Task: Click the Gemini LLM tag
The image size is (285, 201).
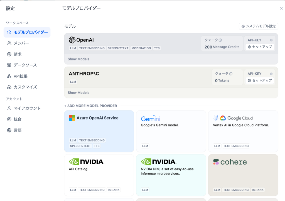Action: click(x=145, y=146)
